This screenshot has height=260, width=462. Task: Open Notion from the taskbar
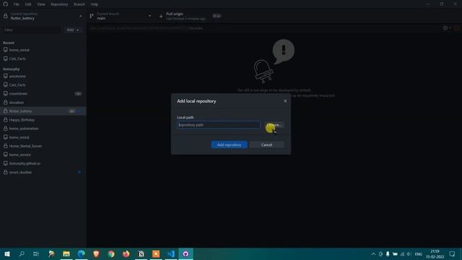[141, 253]
